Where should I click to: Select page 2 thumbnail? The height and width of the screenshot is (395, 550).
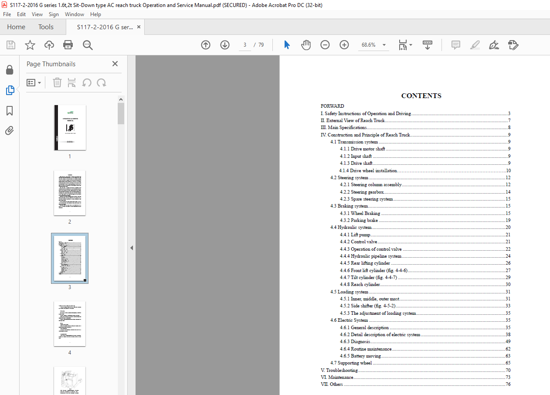70,193
